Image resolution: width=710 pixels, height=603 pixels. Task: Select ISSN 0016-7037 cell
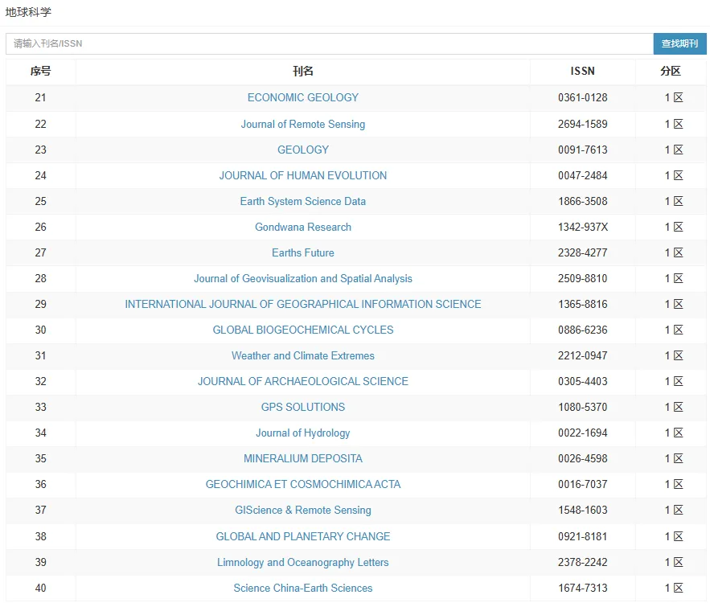tap(583, 484)
